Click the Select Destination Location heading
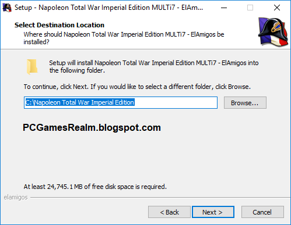Viewport: 291px width, 225px height. tap(59, 25)
